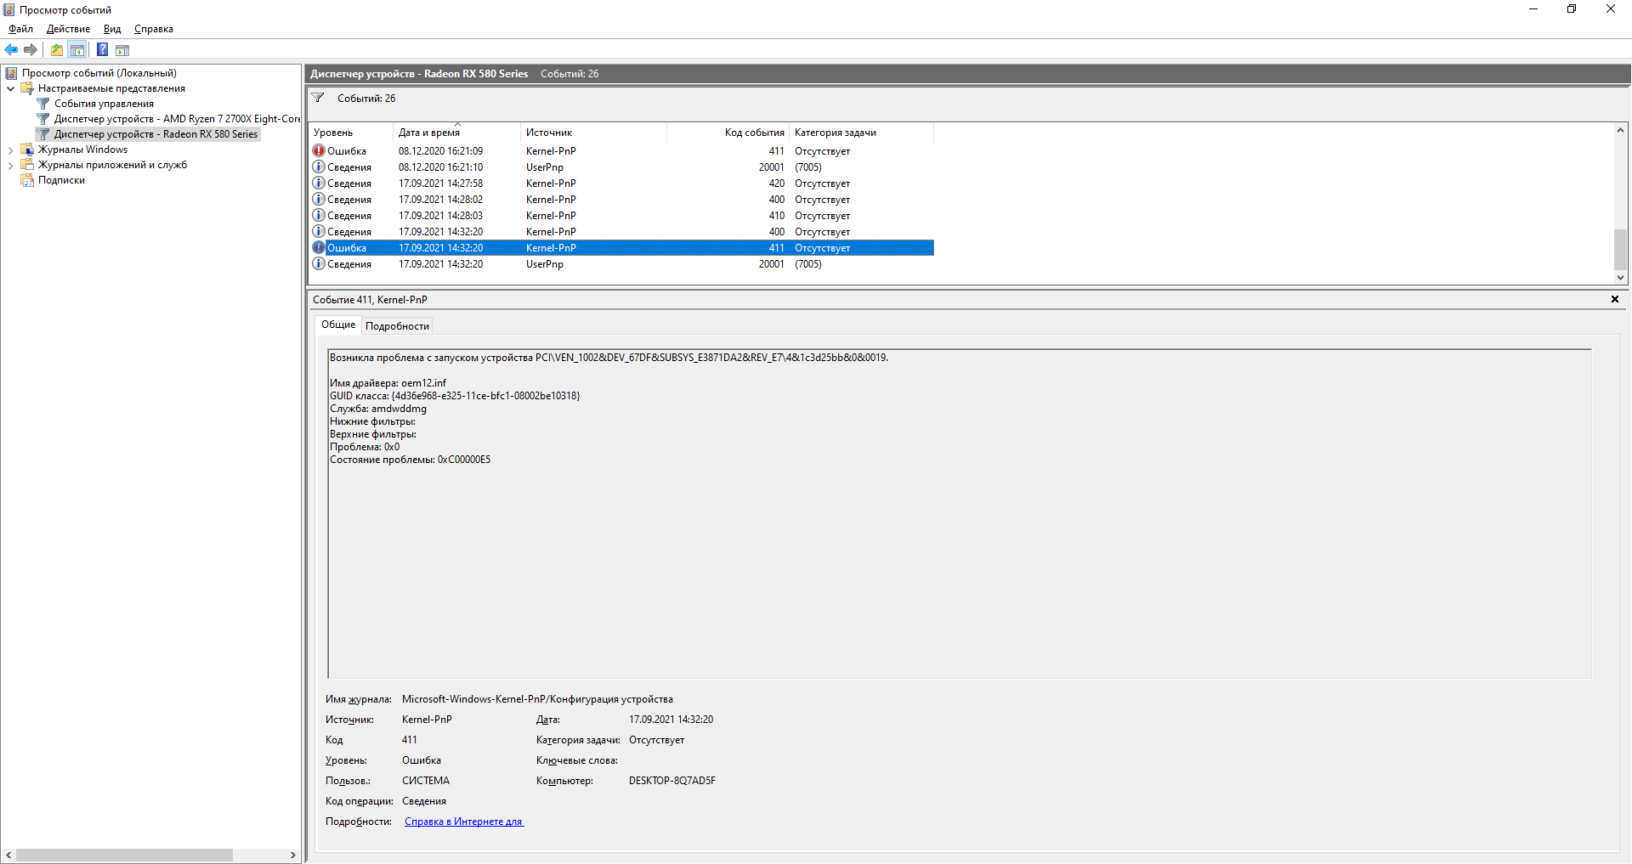Click the folder icon of "Настраиваемые представления"
Image resolution: width=1632 pixels, height=864 pixels.
[x=27, y=88]
